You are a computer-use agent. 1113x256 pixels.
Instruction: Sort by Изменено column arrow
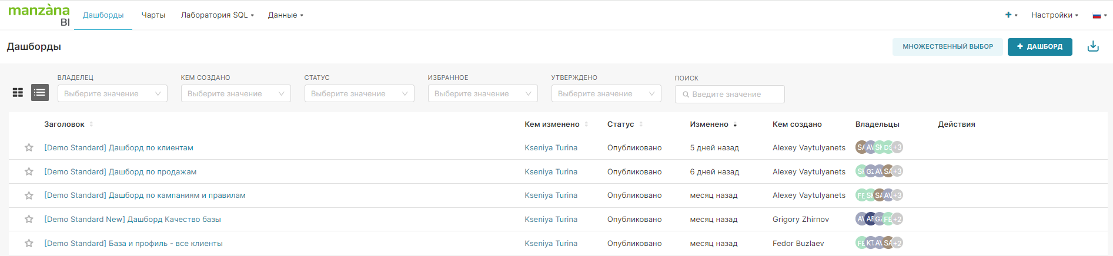(x=735, y=124)
